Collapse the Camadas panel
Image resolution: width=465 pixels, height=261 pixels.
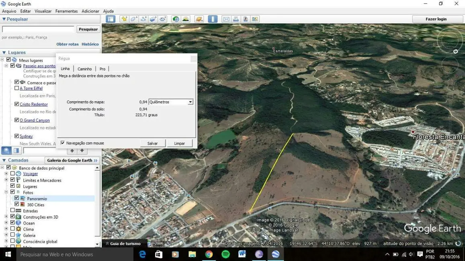4,160
